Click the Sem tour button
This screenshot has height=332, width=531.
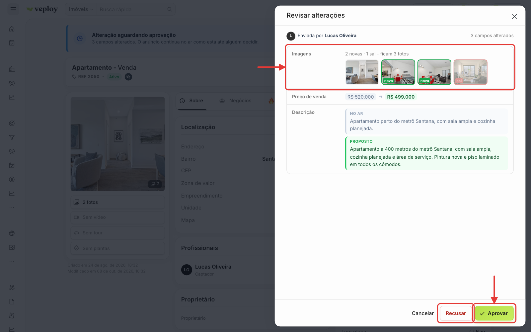(x=117, y=233)
